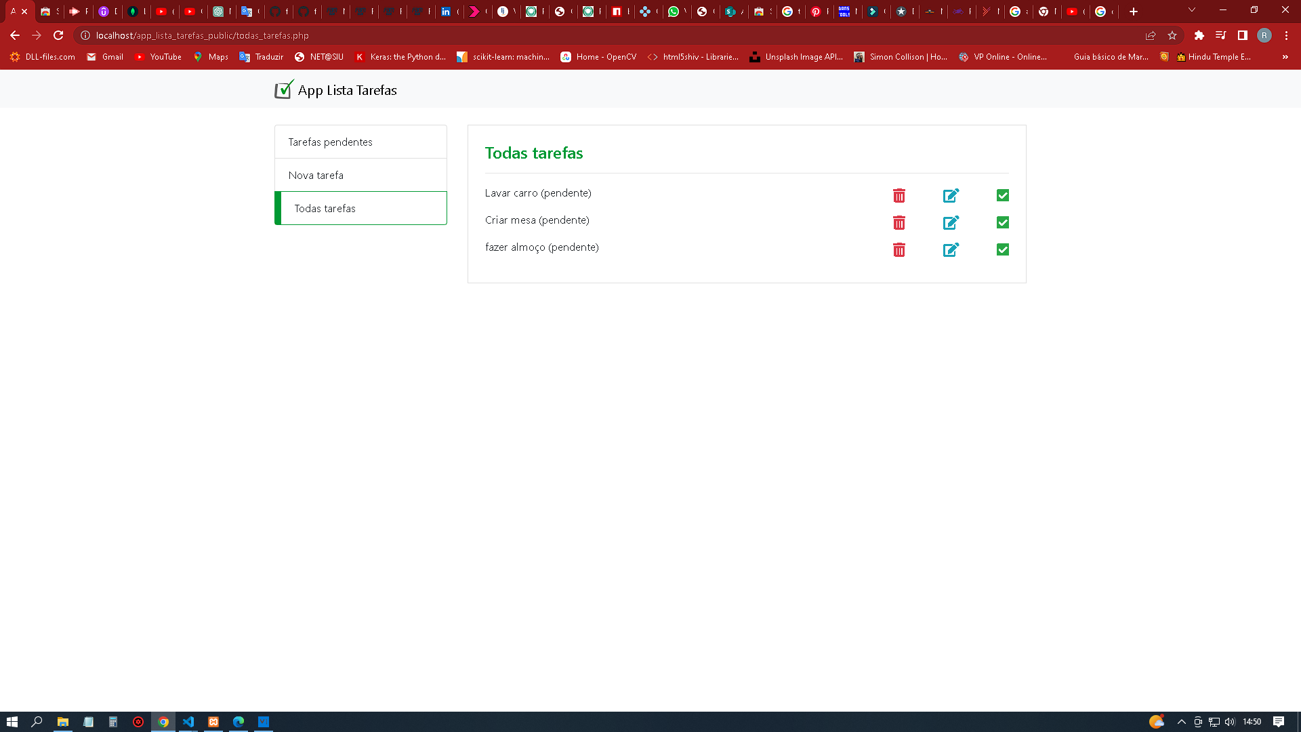This screenshot has width=1301, height=732.
Task: Delete the 'fazer almoço' task using trash icon
Action: click(x=899, y=249)
